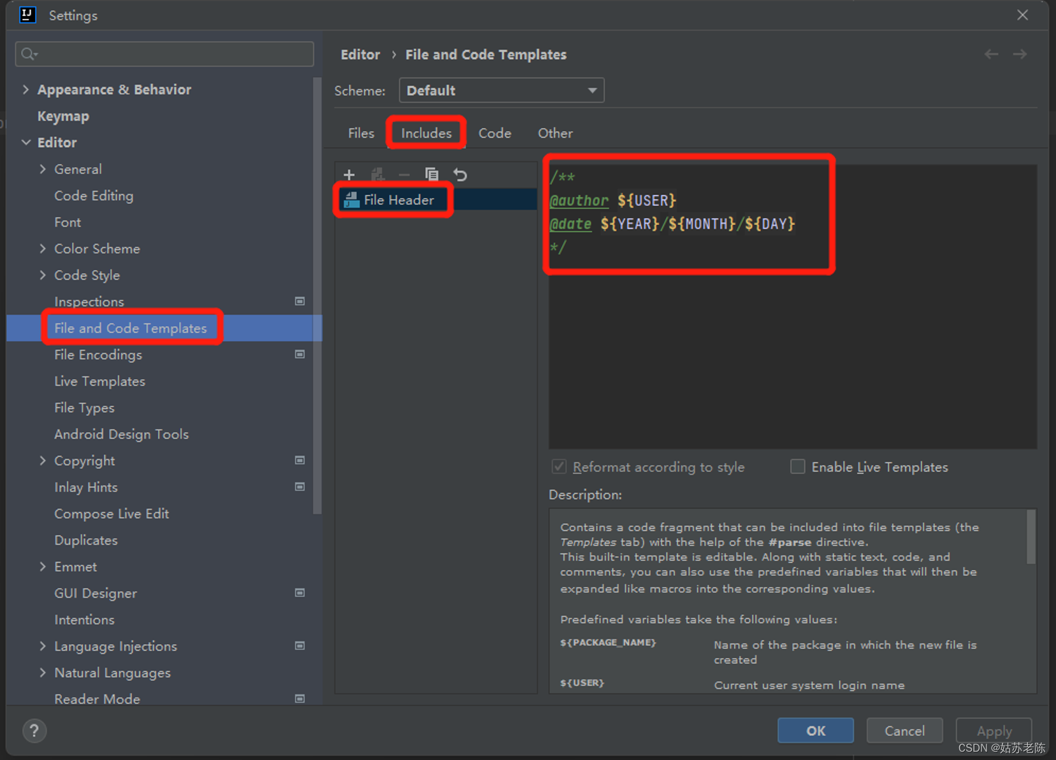Image resolution: width=1056 pixels, height=760 pixels.
Task: Open the Intentions settings
Action: [x=84, y=619]
